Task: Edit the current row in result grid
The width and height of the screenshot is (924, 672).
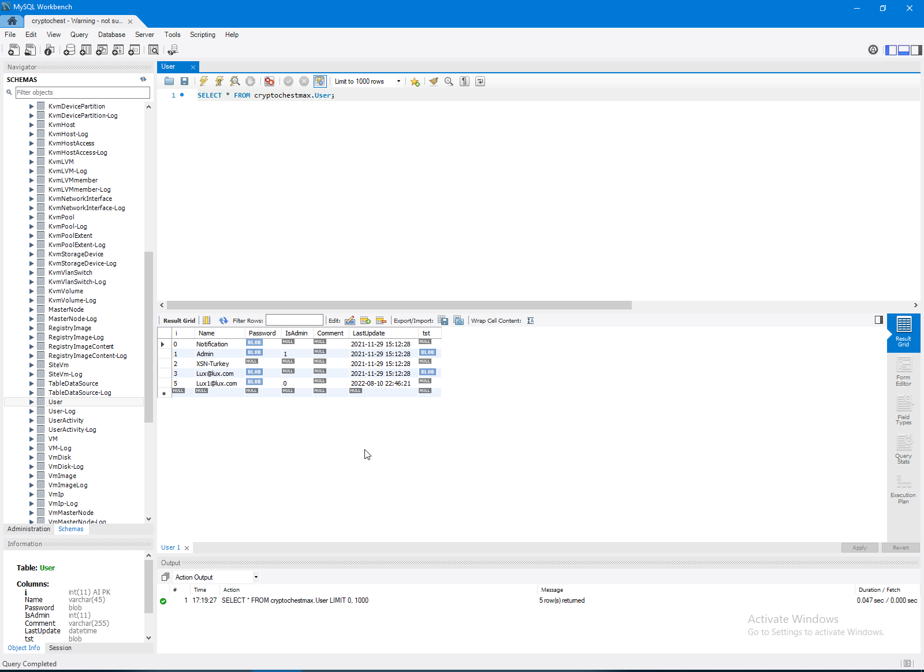Action: point(350,320)
